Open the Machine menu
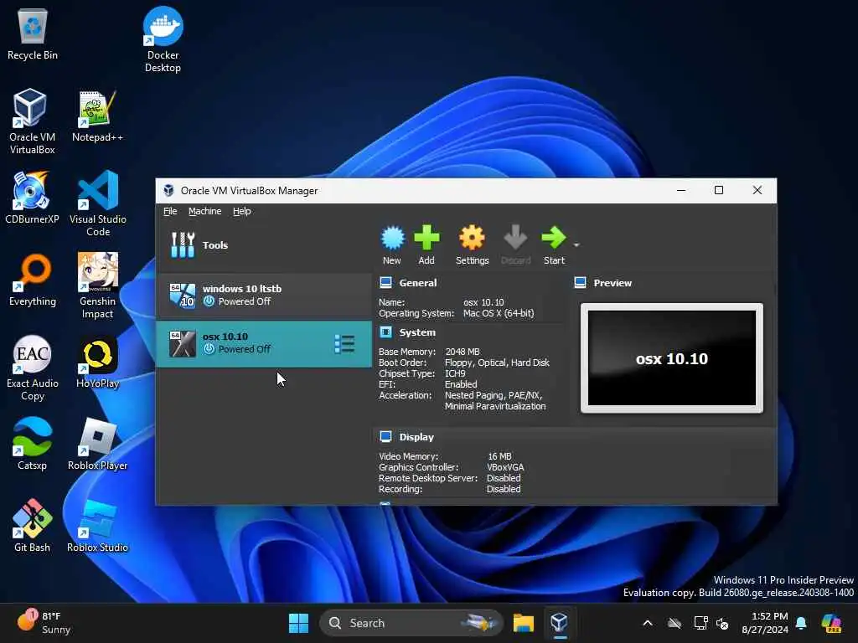Viewport: 858px width, 643px height. pyautogui.click(x=204, y=211)
